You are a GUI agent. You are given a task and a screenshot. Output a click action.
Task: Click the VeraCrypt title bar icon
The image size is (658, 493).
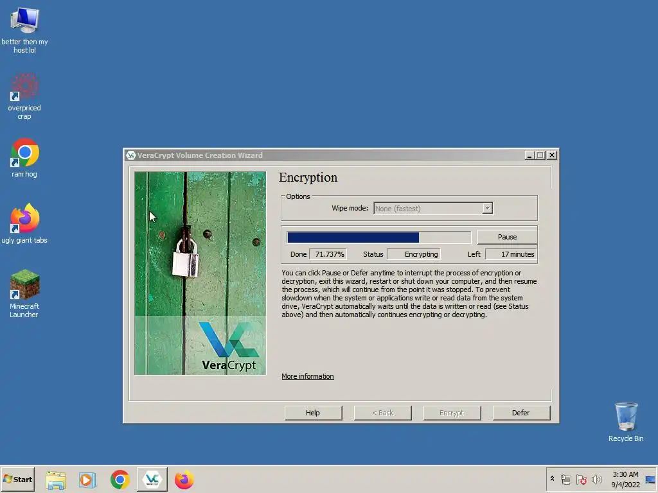pyautogui.click(x=131, y=155)
